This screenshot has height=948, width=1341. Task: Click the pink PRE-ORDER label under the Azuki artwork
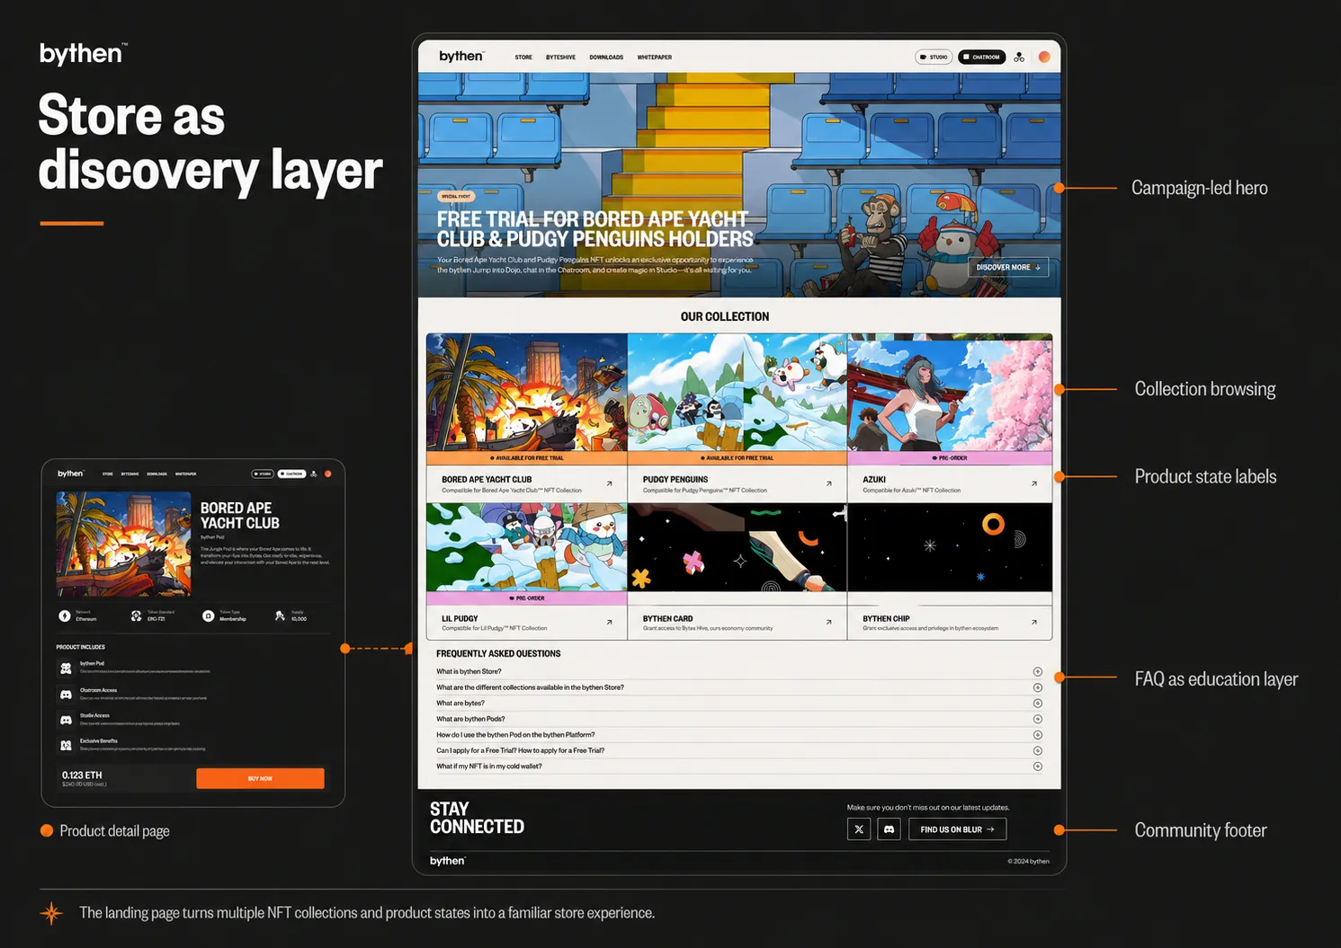(x=950, y=458)
